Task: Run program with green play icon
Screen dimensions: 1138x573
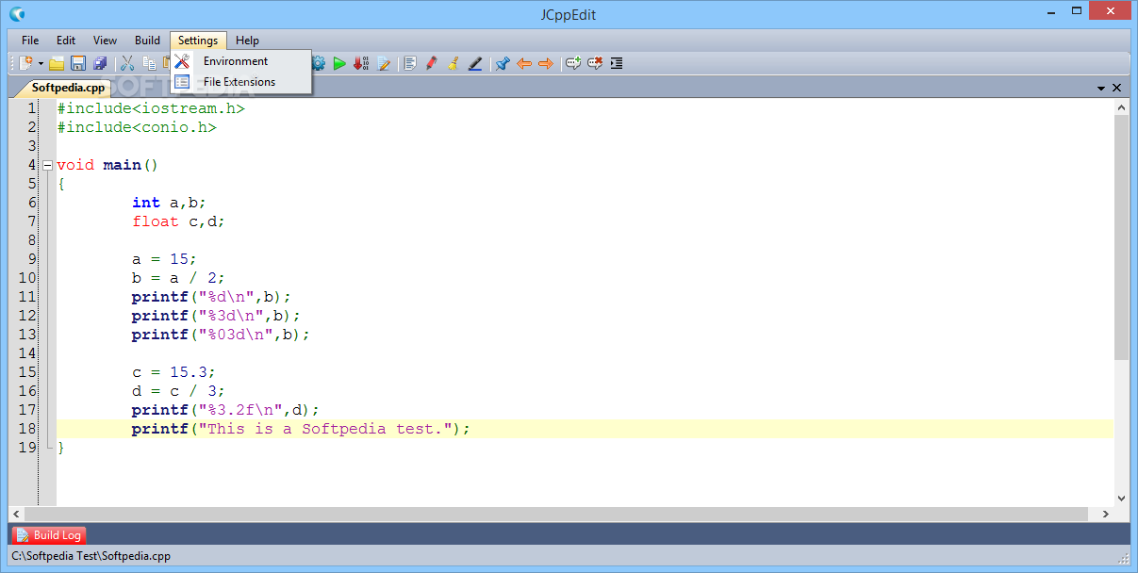Action: [x=339, y=63]
